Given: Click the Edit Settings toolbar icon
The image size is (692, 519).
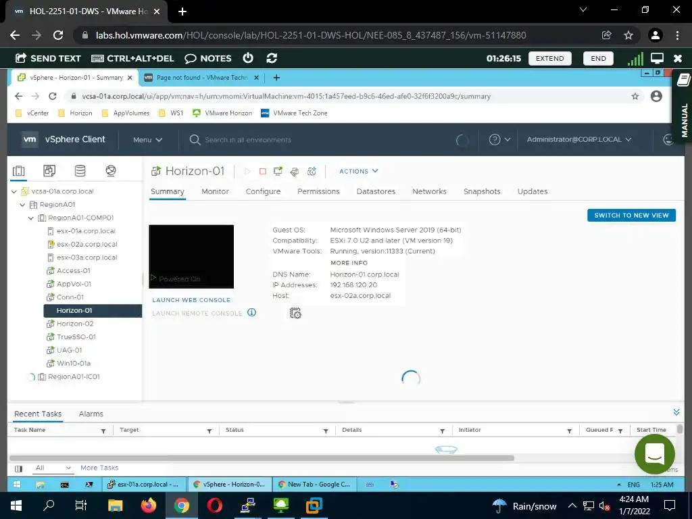Looking at the screenshot, I should coord(295,171).
